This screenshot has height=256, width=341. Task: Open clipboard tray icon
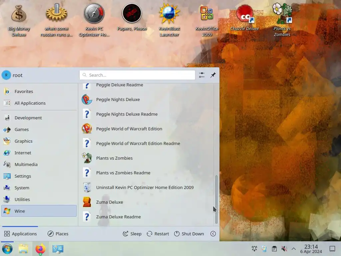[274, 249]
